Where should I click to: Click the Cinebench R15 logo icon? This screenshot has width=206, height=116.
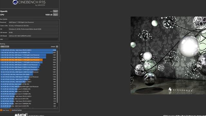(x=15, y=2)
